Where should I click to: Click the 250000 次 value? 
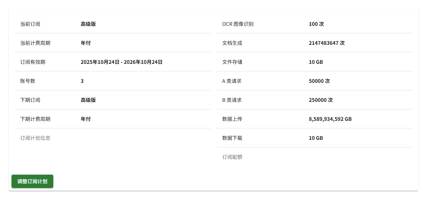coord(321,100)
